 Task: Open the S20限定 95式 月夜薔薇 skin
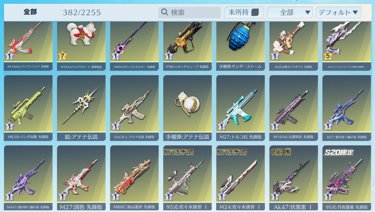[x=346, y=178]
